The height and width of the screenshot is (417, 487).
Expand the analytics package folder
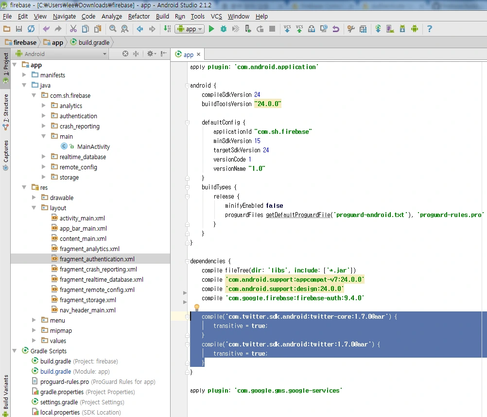click(x=43, y=106)
